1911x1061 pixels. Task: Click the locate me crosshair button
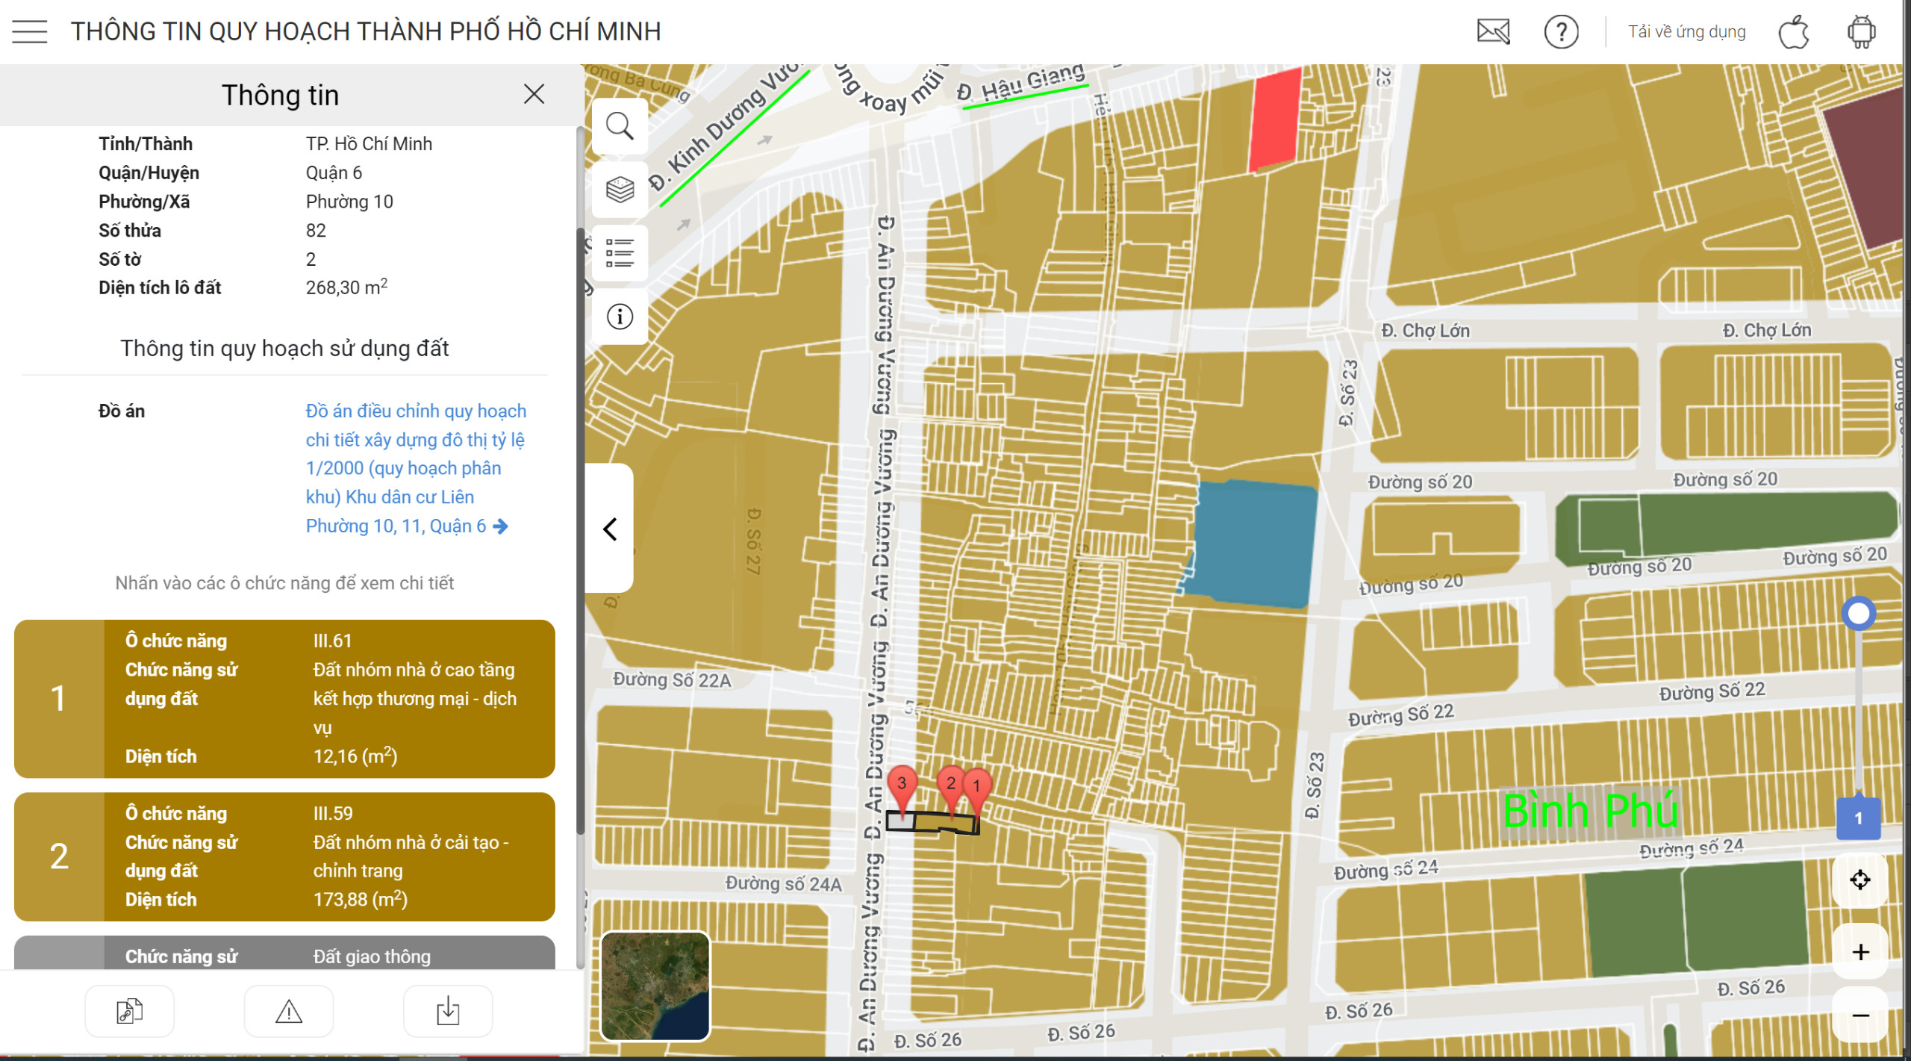coord(1859,880)
